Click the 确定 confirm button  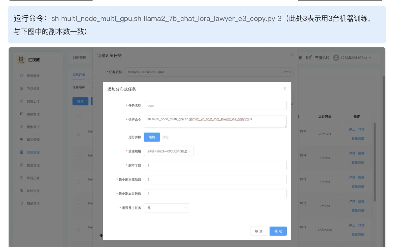click(x=278, y=231)
